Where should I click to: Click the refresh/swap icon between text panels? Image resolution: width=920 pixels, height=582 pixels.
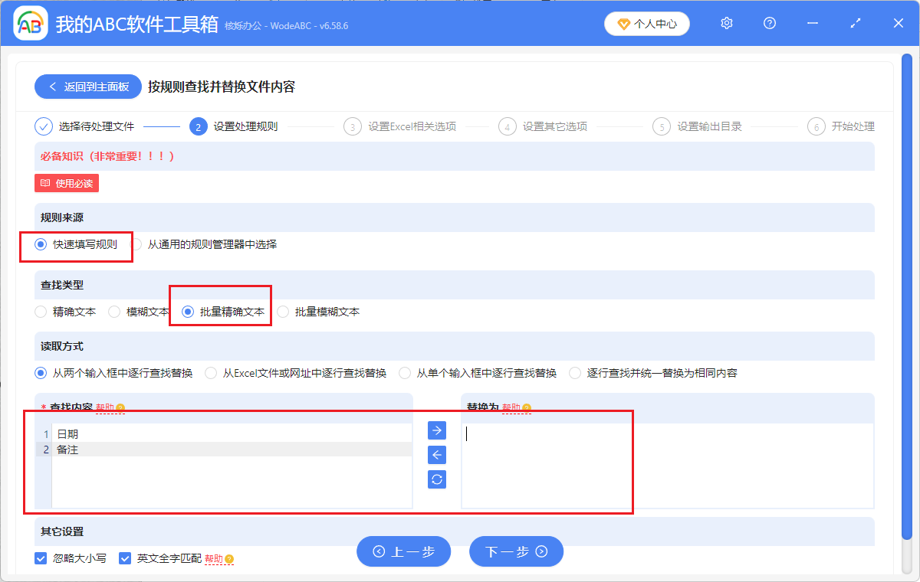pos(435,479)
